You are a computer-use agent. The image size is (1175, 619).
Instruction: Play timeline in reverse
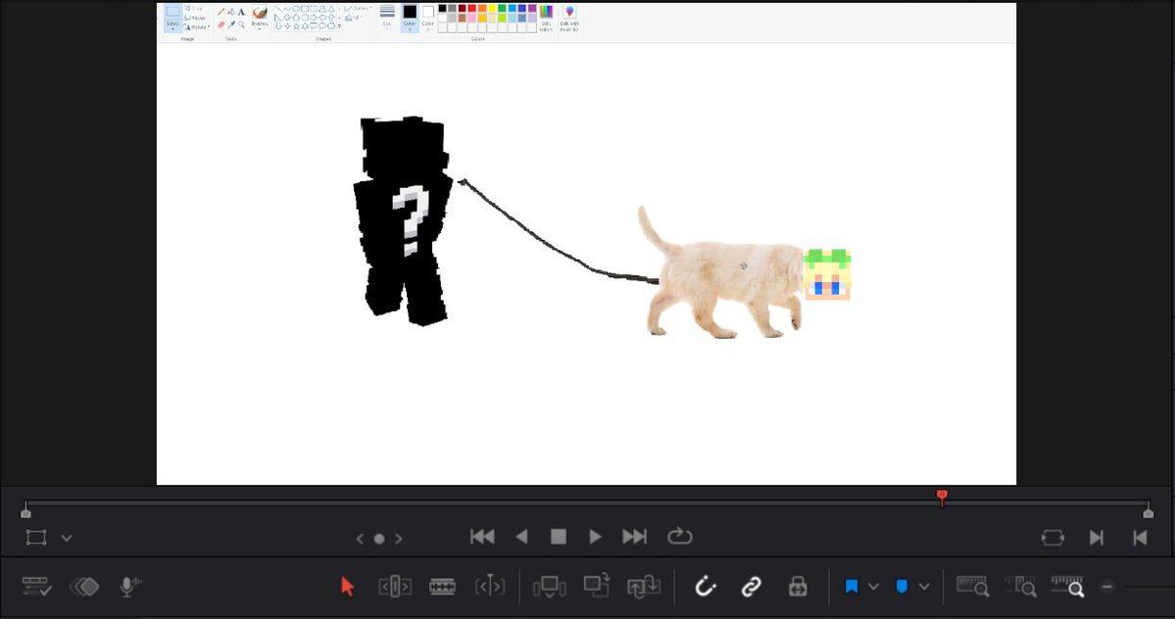(521, 537)
